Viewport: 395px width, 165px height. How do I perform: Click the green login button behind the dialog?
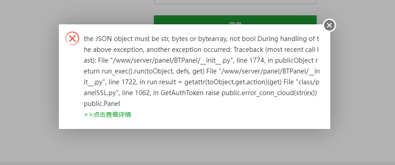tap(235, 20)
